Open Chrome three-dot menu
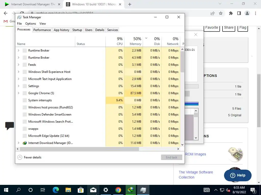This screenshot has height=195, width=261. coord(255,13)
